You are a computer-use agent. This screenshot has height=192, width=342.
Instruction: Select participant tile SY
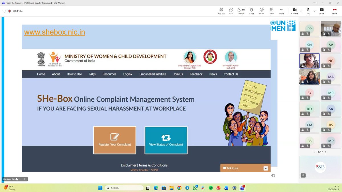[x=310, y=93]
